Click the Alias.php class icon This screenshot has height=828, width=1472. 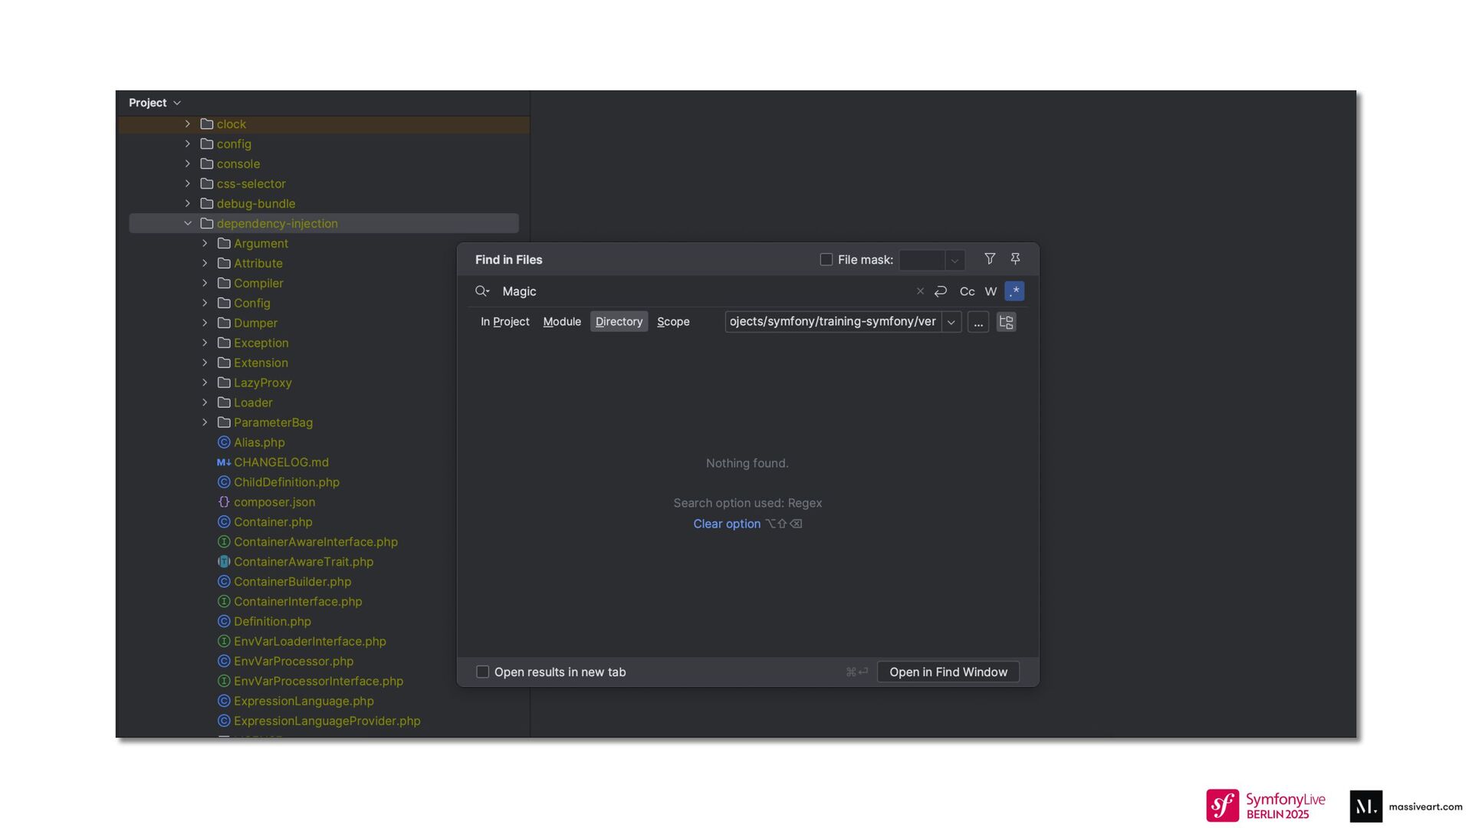tap(224, 442)
